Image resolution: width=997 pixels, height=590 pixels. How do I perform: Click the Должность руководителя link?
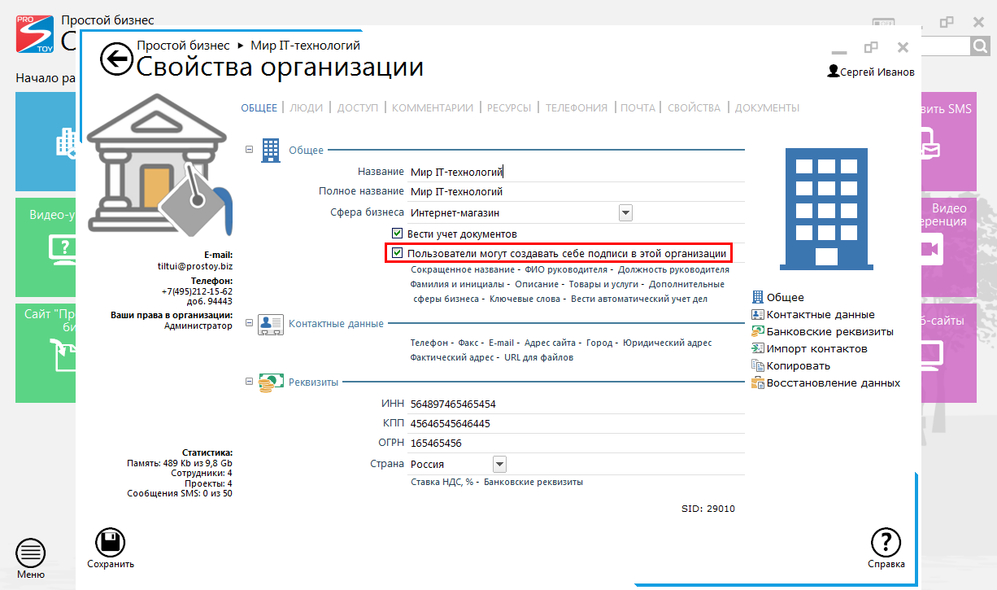tap(673, 269)
